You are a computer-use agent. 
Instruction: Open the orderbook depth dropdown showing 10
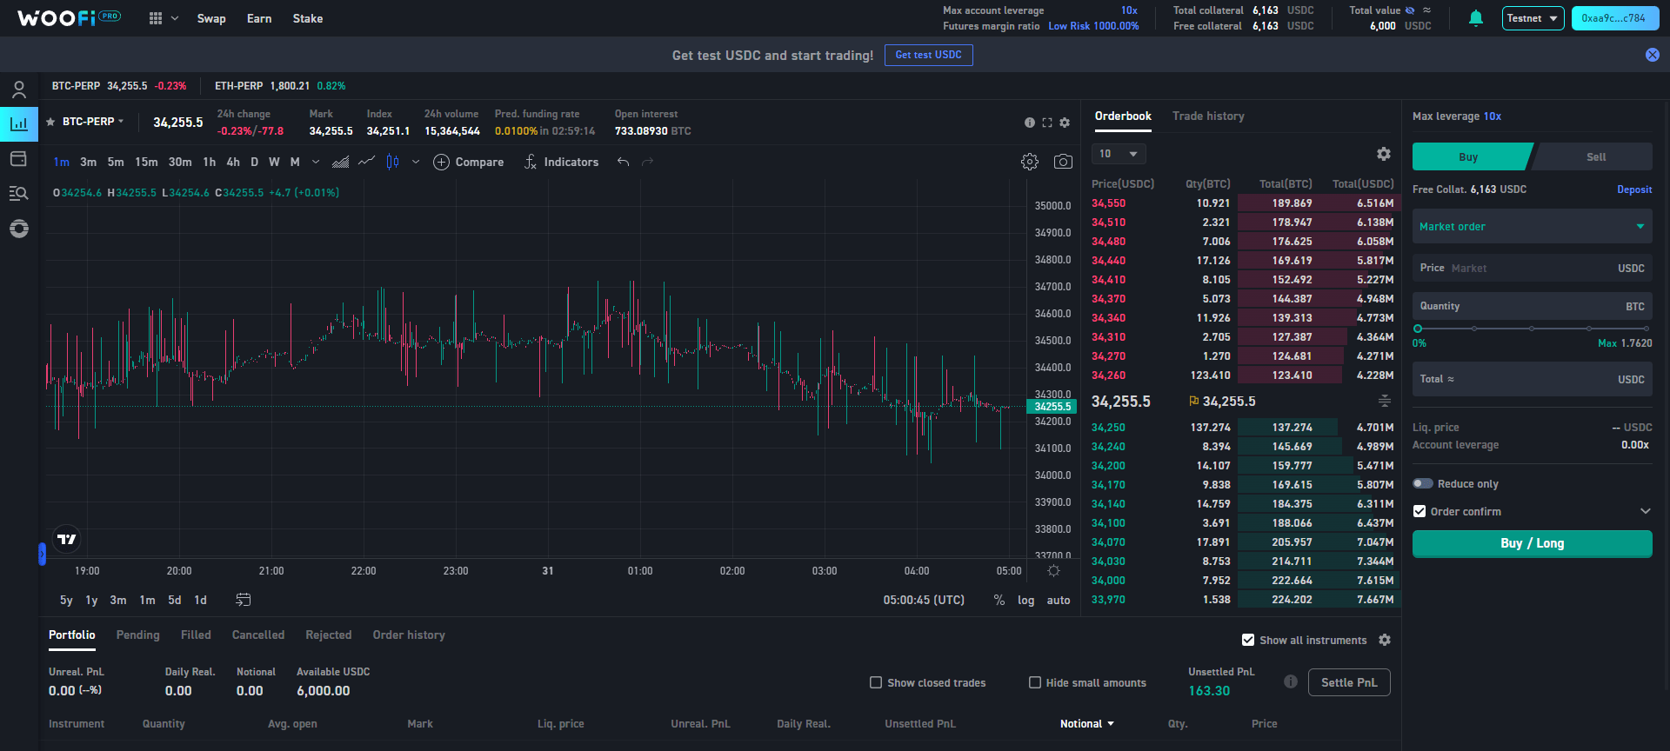[x=1119, y=154]
